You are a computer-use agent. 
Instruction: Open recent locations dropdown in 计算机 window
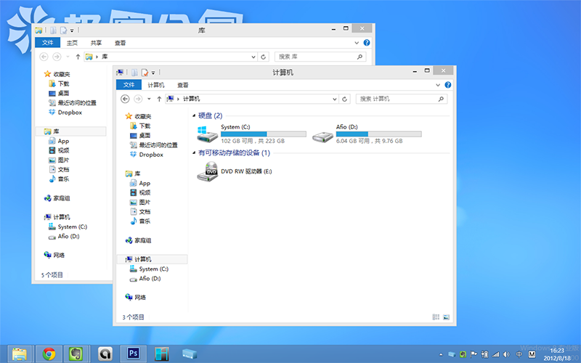[149, 99]
